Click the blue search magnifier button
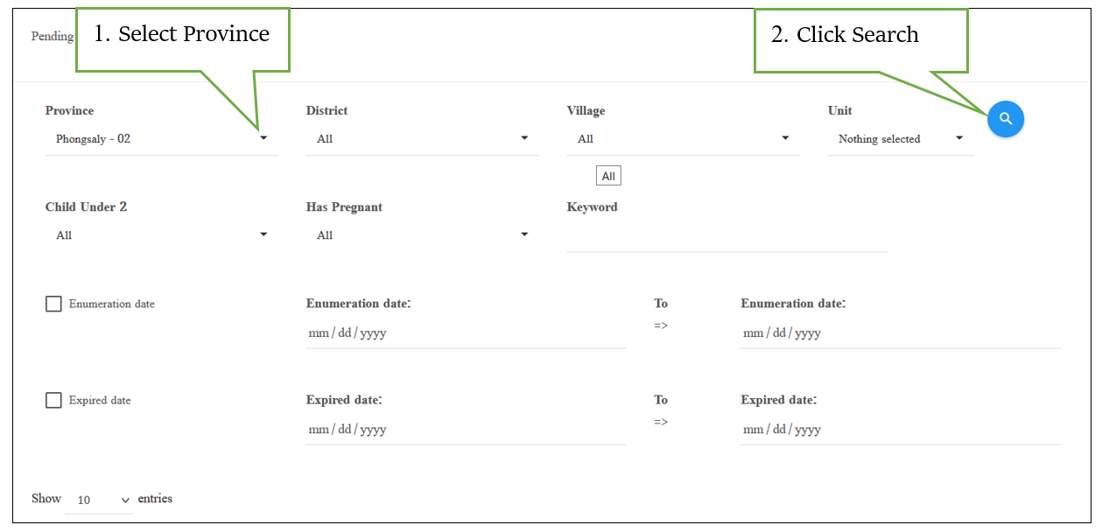This screenshot has width=1102, height=532. point(1006,119)
